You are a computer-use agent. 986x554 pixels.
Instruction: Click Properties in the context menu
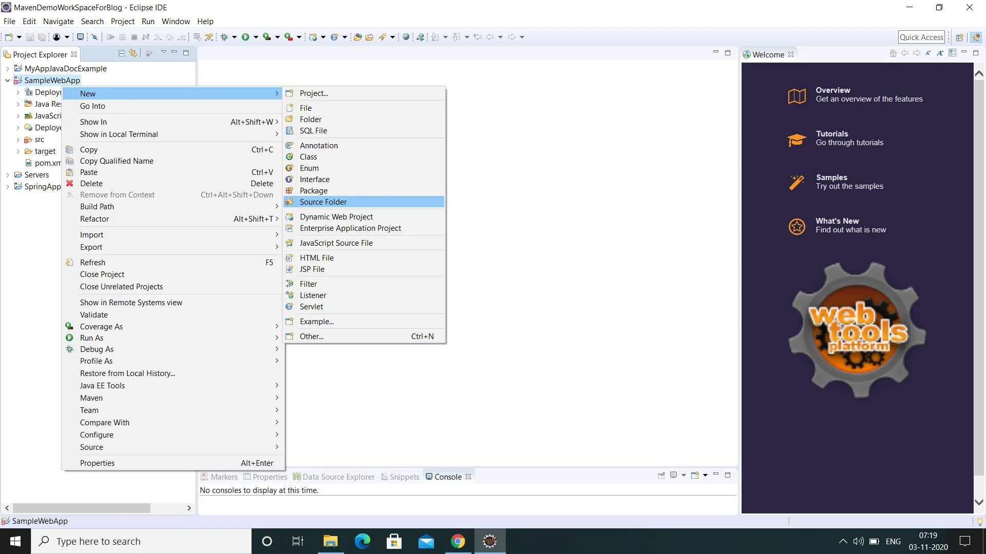(x=173, y=463)
